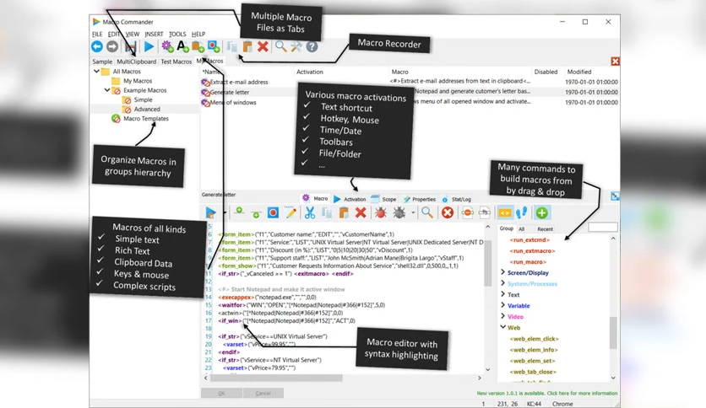Image resolution: width=706 pixels, height=408 pixels.
Task: Open the Scope tab
Action: point(383,199)
